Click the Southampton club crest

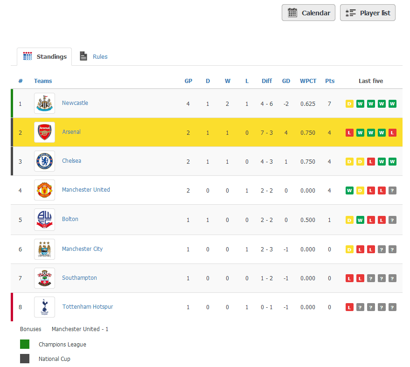coord(44,278)
